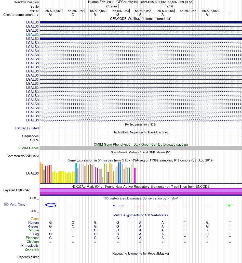This screenshot has height=263, width=242.
Task: Click the 'OMIM Genes' track label
Action: pos(29,148)
